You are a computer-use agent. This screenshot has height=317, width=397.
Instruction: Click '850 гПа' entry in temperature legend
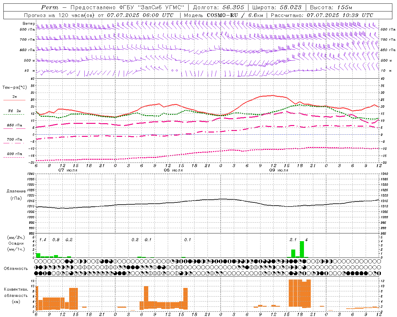(x=14, y=125)
